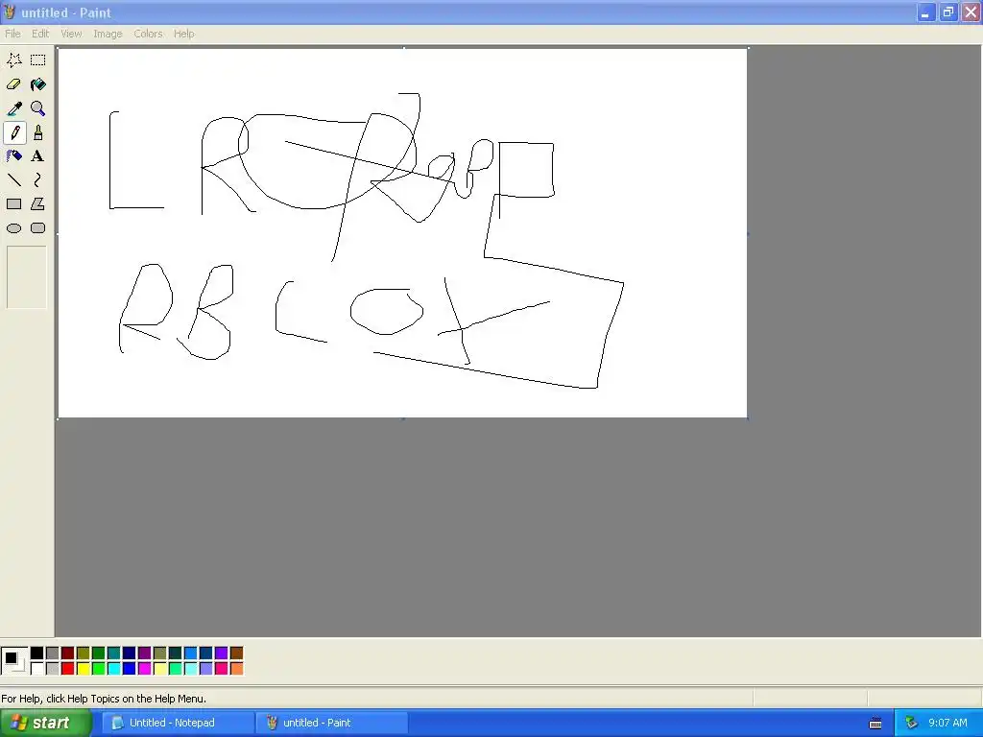983x737 pixels.
Task: Open the Image menu
Action: 108,34
